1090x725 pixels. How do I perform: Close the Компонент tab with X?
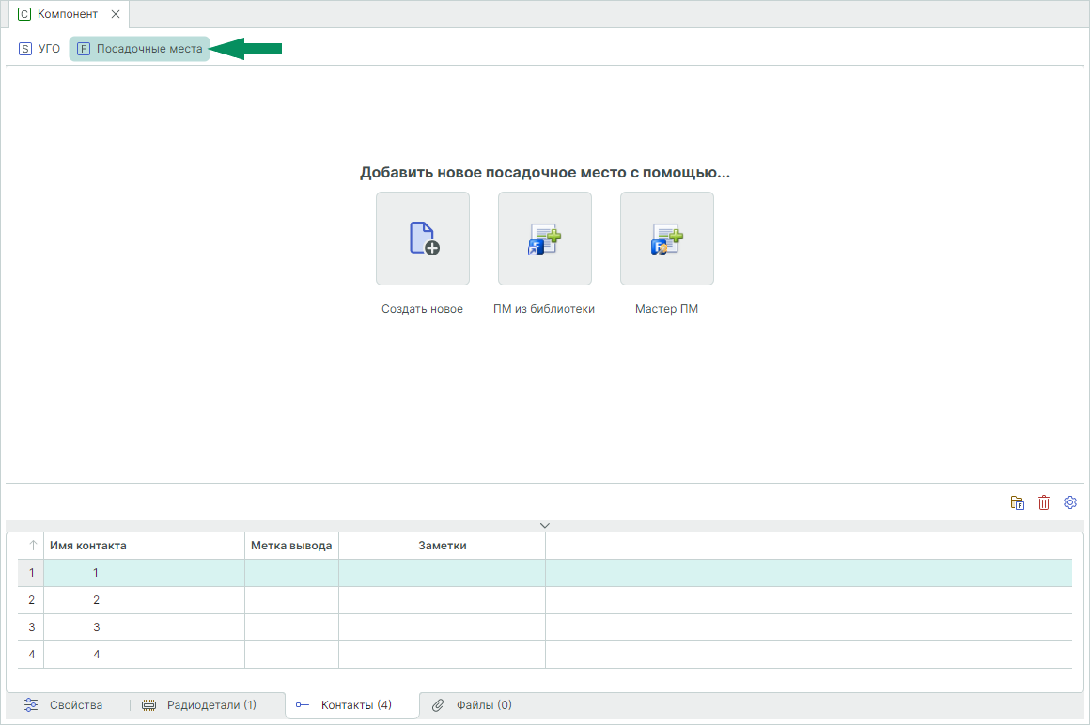(x=115, y=14)
